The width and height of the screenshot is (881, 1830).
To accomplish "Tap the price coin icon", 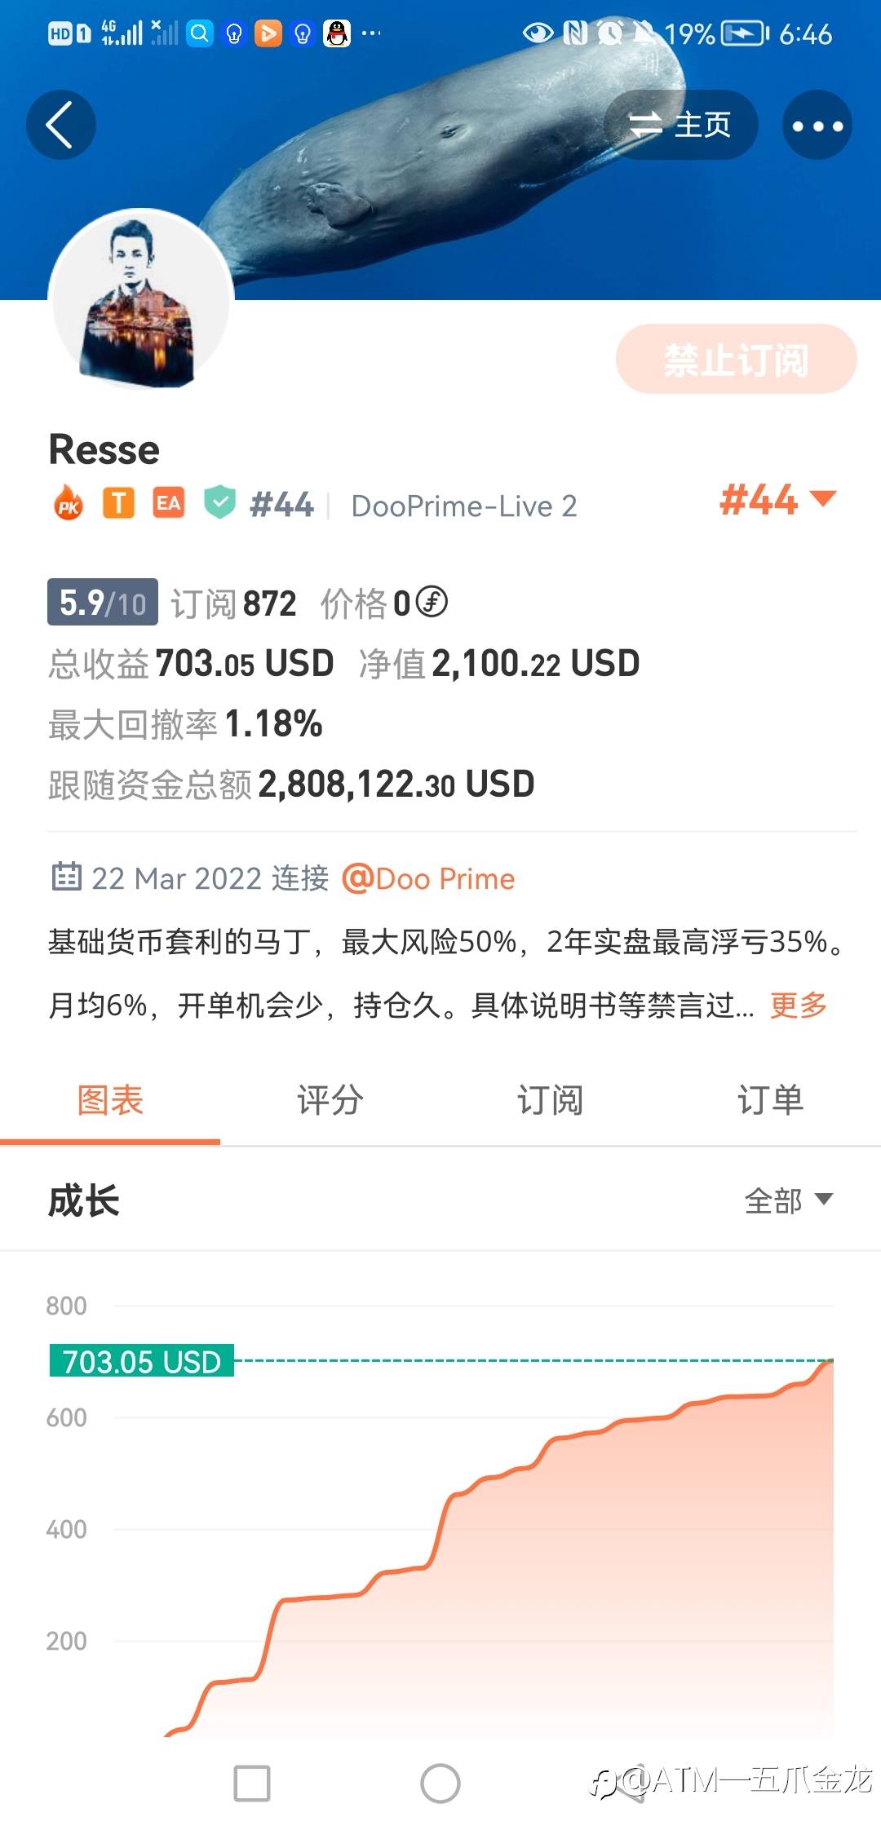I will click(x=432, y=603).
